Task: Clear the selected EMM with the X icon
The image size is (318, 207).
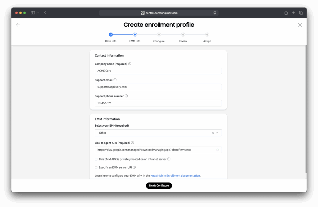Action: (x=213, y=133)
